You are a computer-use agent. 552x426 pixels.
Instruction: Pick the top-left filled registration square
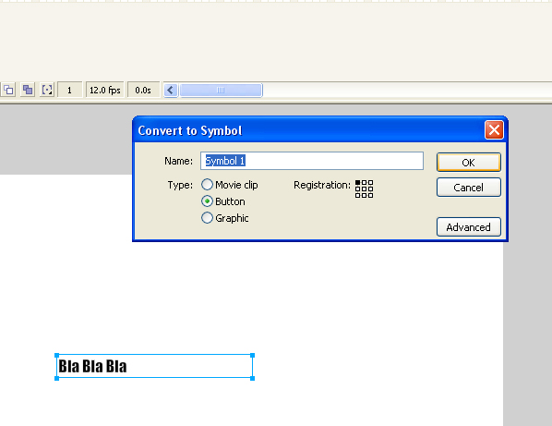point(357,183)
